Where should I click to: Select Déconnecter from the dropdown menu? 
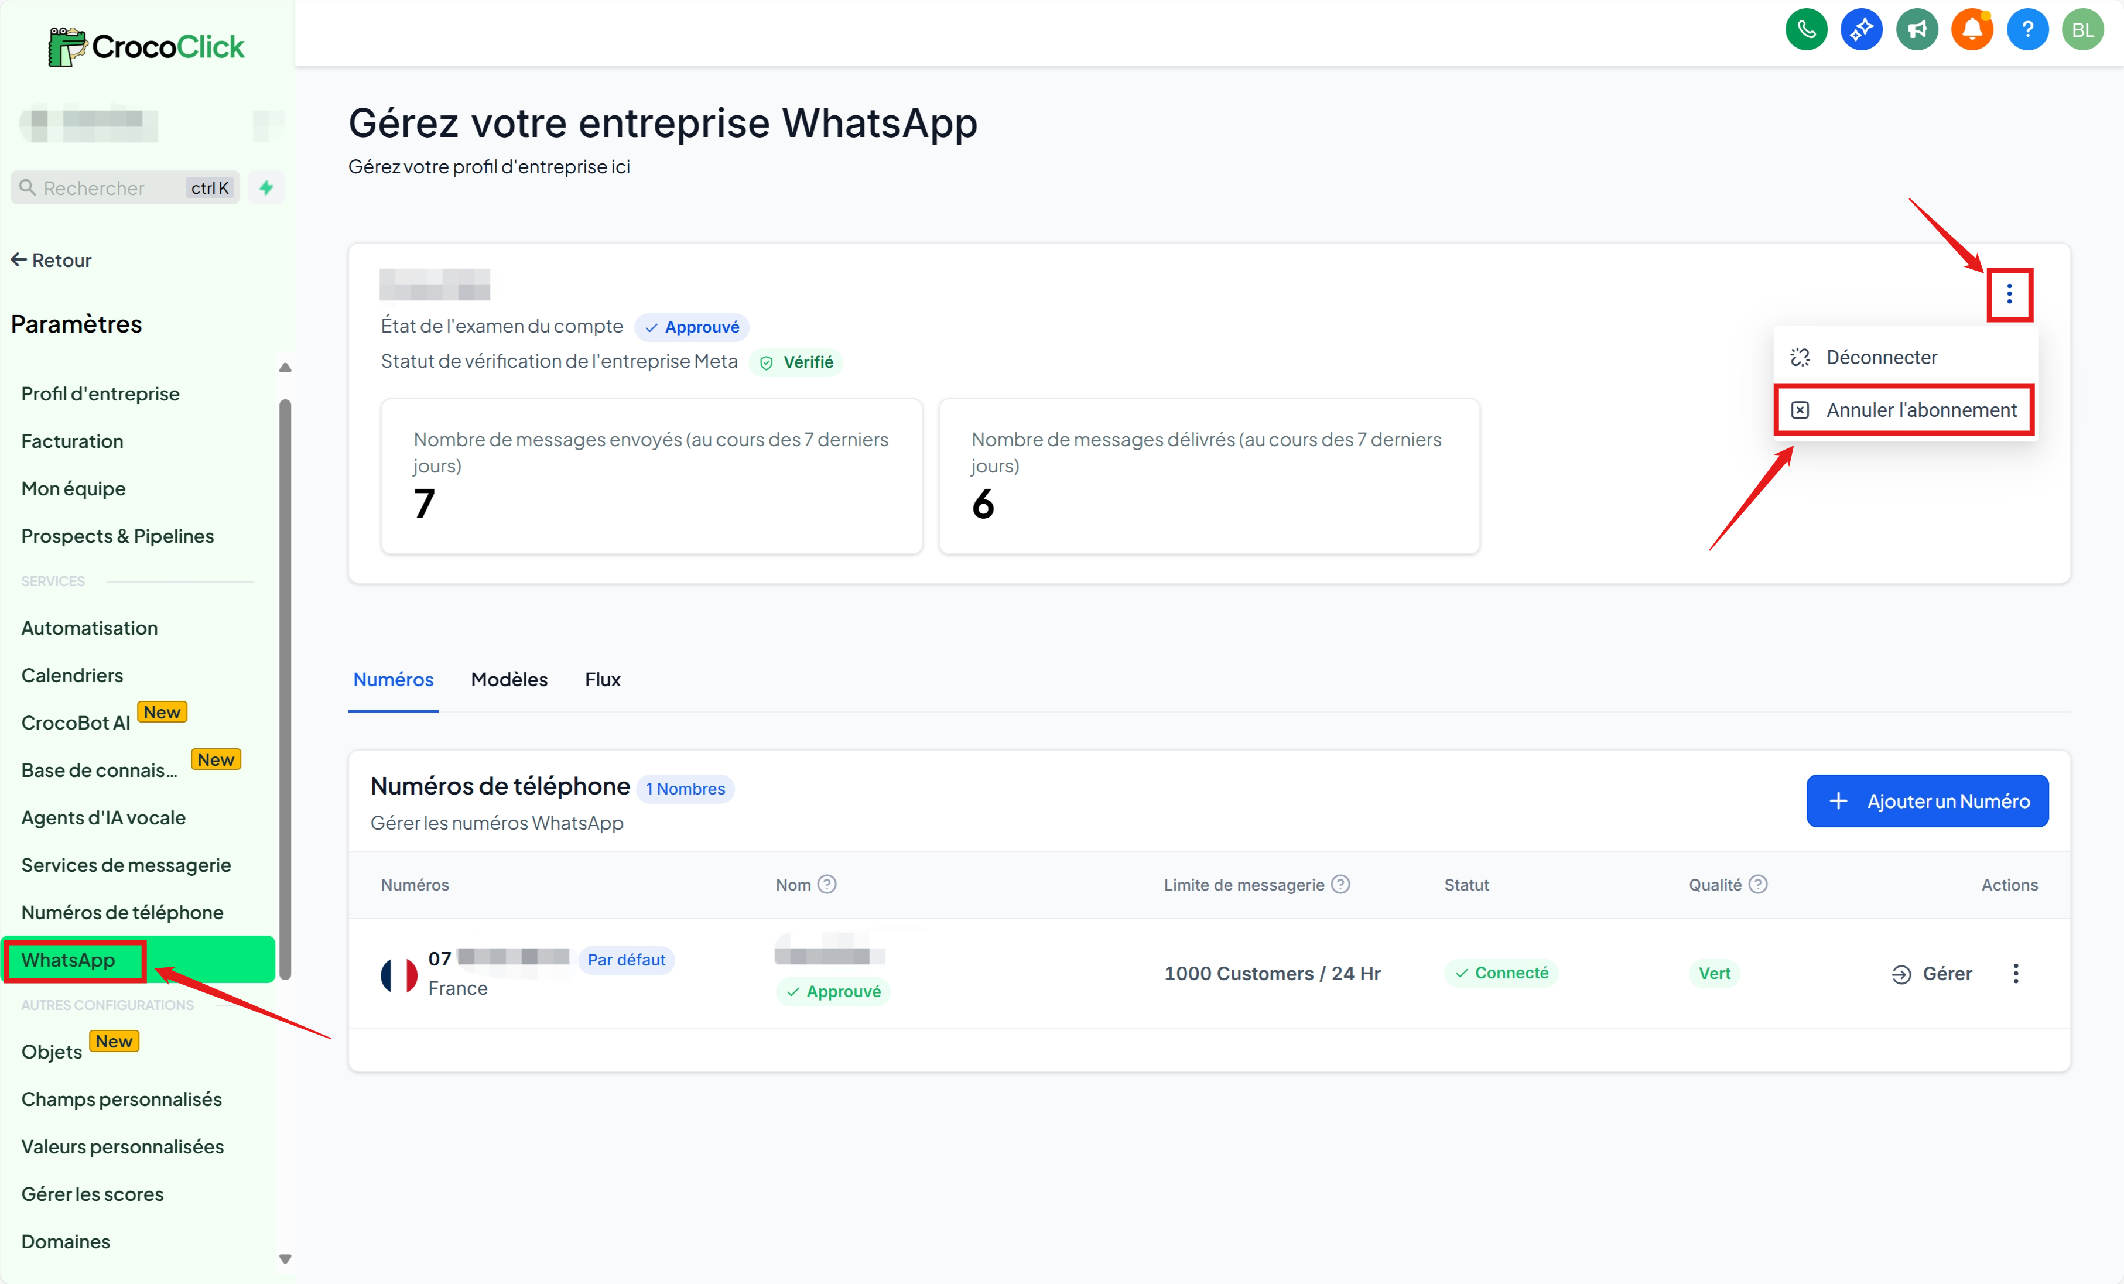pyautogui.click(x=1905, y=357)
